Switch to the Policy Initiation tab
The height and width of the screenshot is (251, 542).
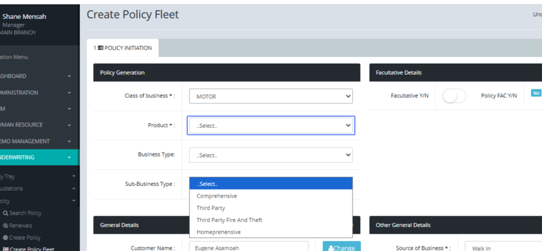tap(123, 48)
